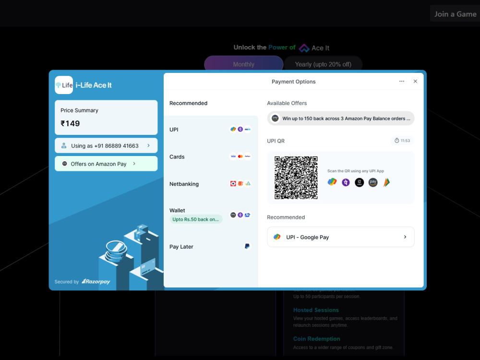The height and width of the screenshot is (360, 480).
Task: Click Paytm icon in UPI row
Action: coord(247,129)
